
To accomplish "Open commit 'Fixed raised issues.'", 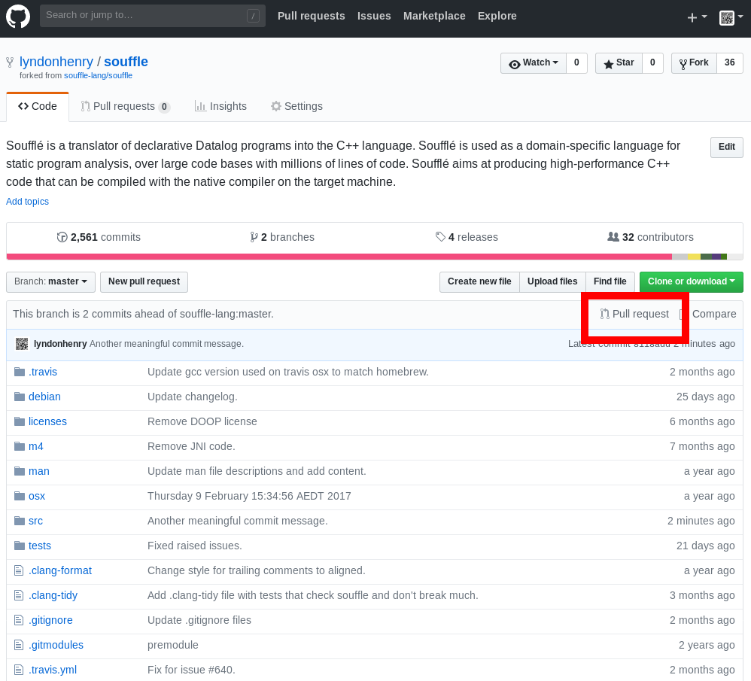I will 194,546.
